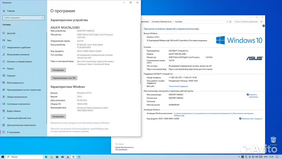
Task: Open volume control in system tray
Action: (x=257, y=157)
